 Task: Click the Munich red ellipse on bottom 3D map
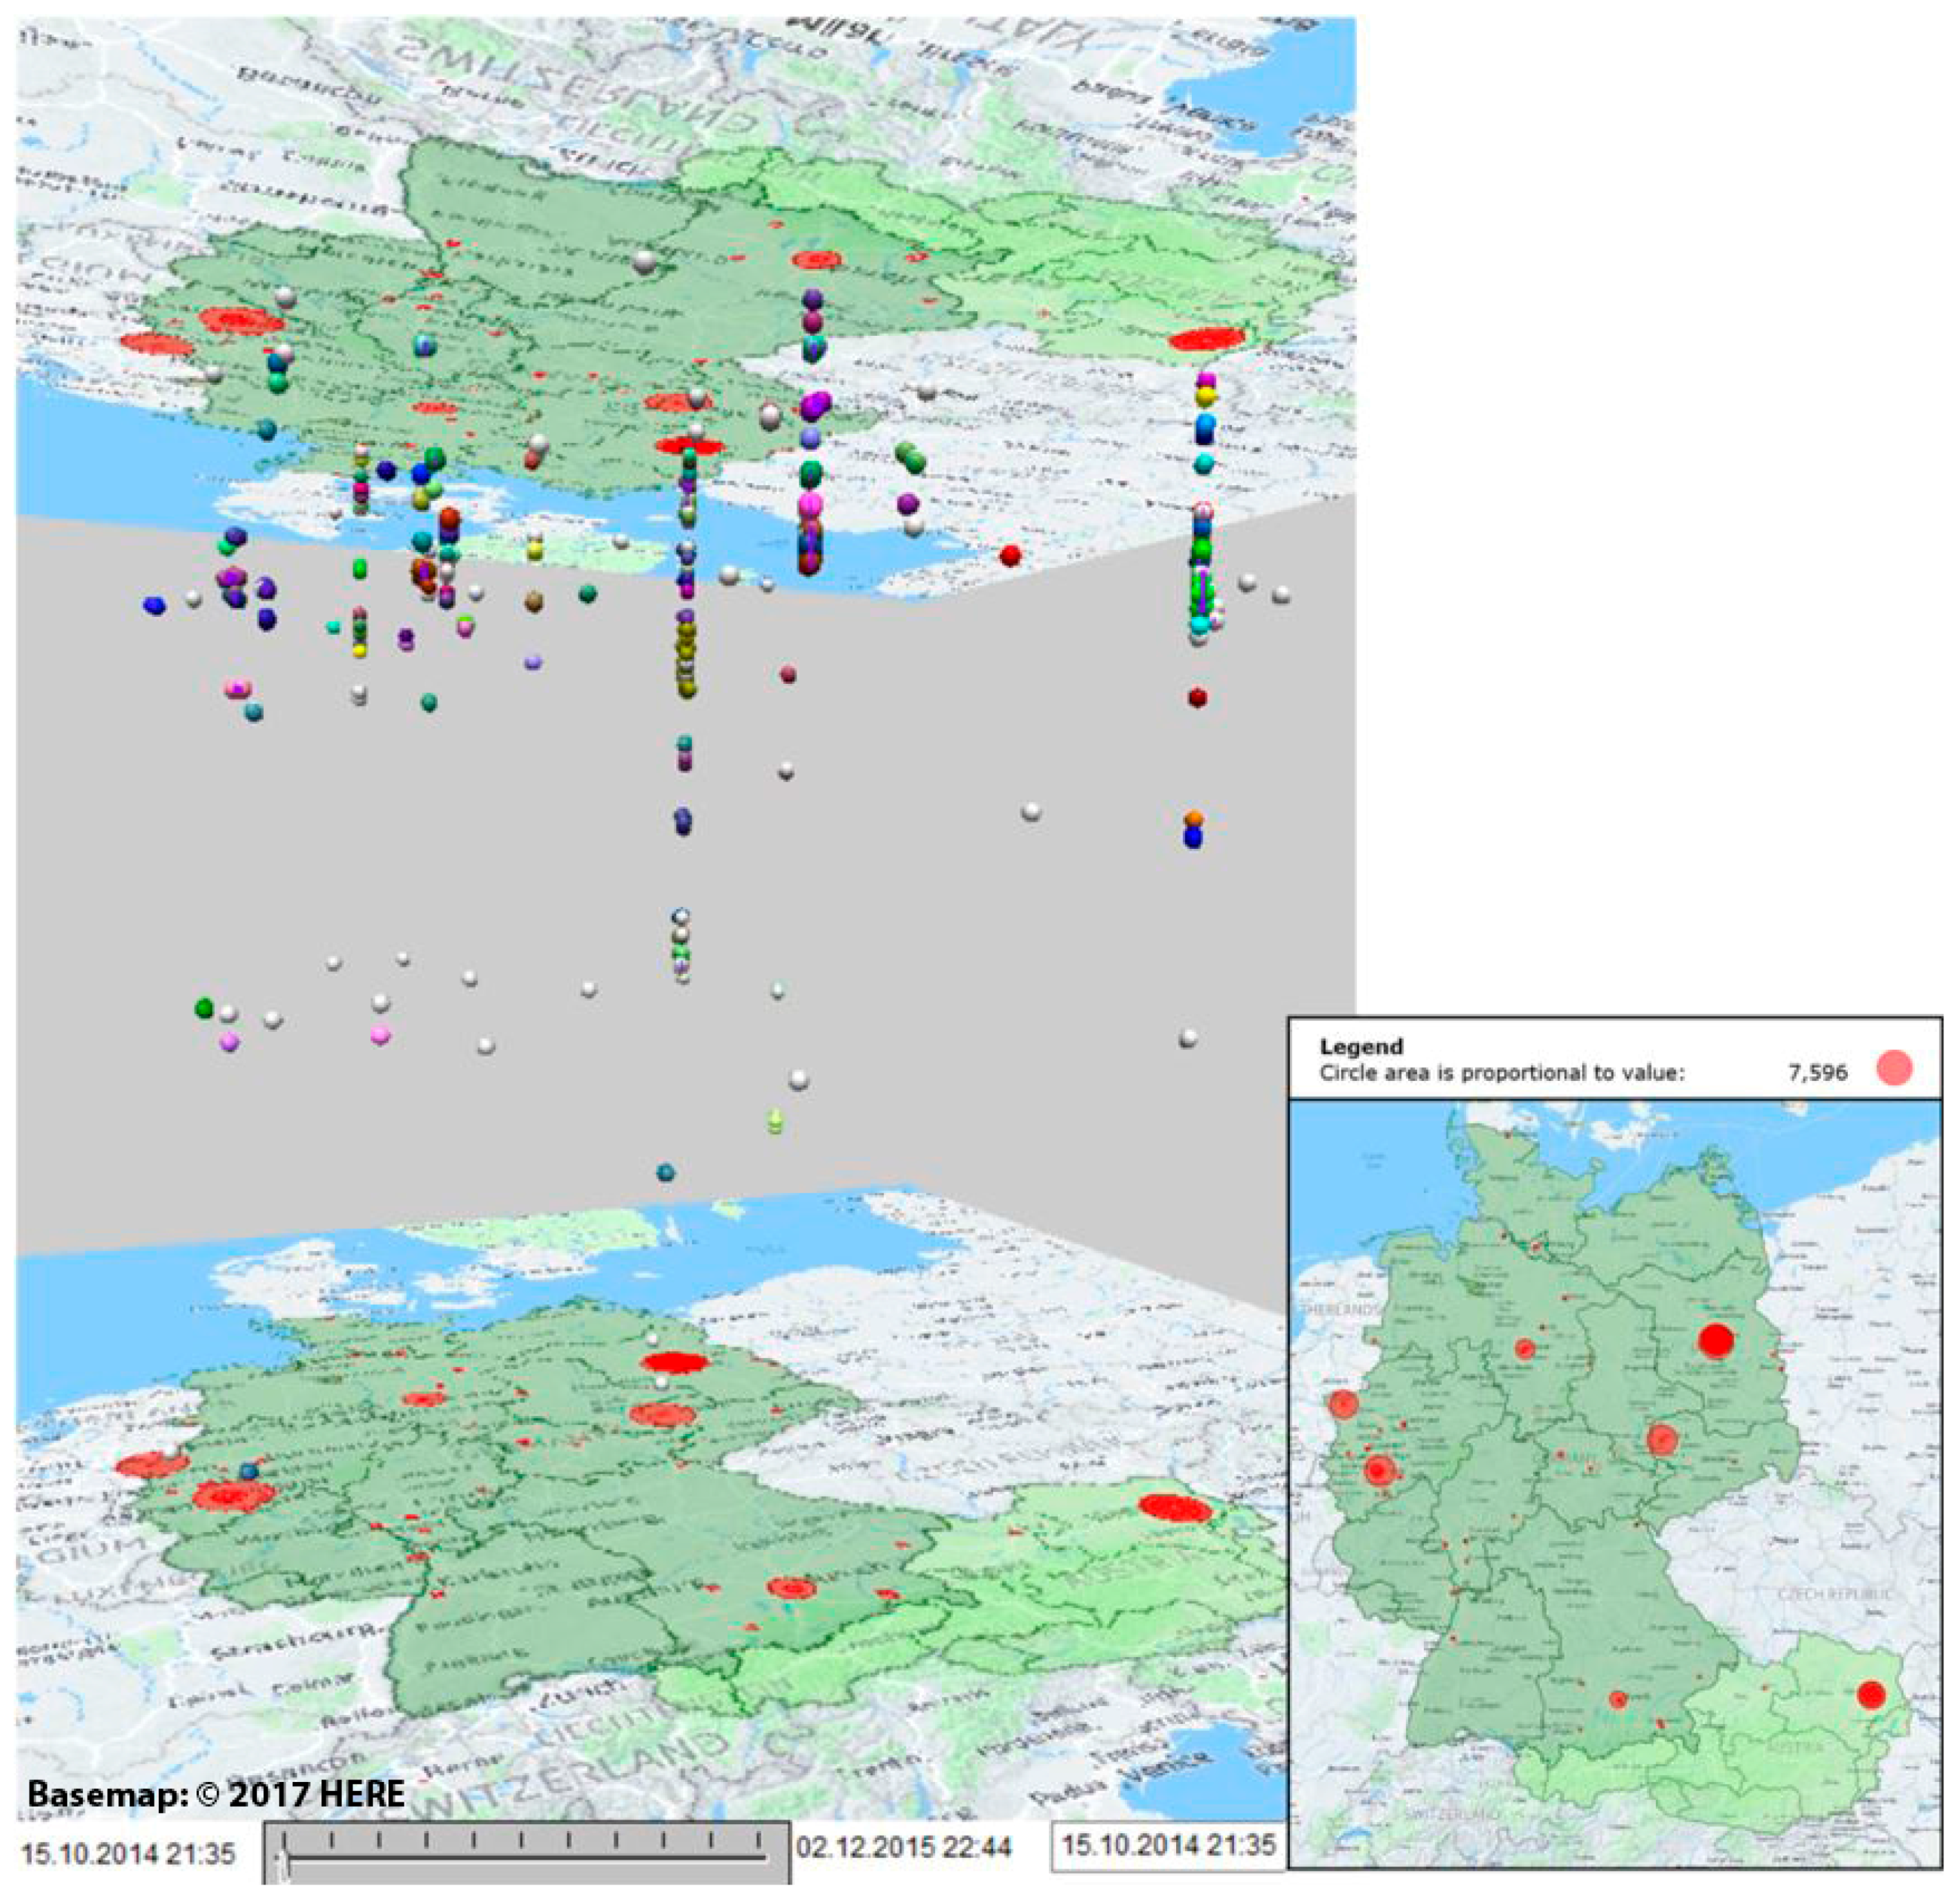coord(792,1587)
